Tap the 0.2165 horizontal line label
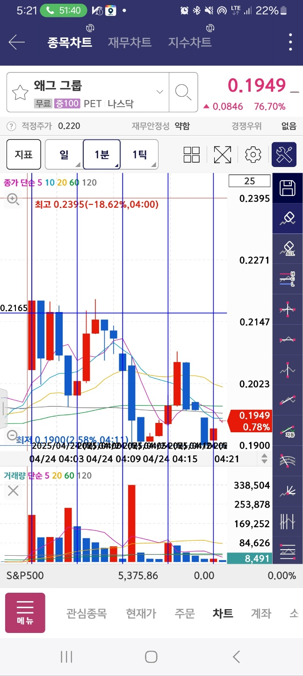303x676 pixels. [13, 308]
